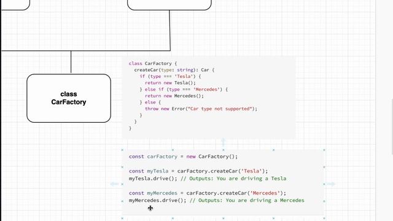
Task: Select the class CarFactory rounded box
Action: click(69, 98)
